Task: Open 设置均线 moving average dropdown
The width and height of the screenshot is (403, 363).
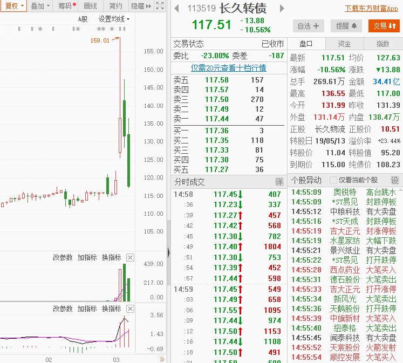Action: [114, 19]
